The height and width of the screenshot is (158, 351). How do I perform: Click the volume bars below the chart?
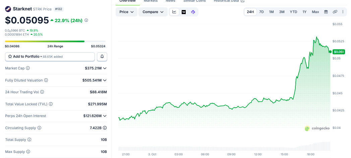click(x=224, y=146)
